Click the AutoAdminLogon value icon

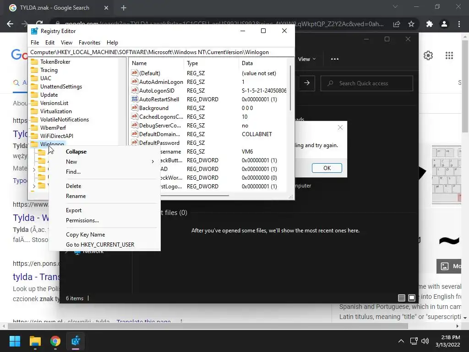pyautogui.click(x=135, y=82)
